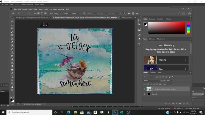Select the History Brush tool
The image size is (205, 115).
click(x=12, y=56)
